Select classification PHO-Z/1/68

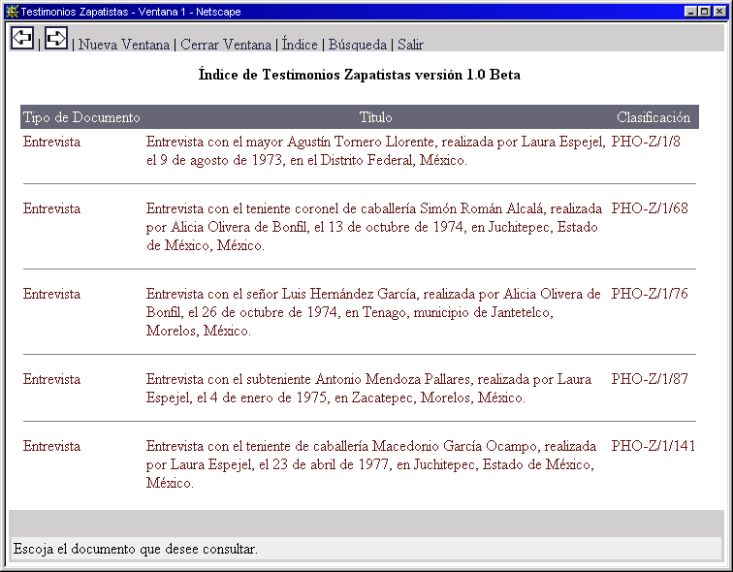pyautogui.click(x=650, y=208)
